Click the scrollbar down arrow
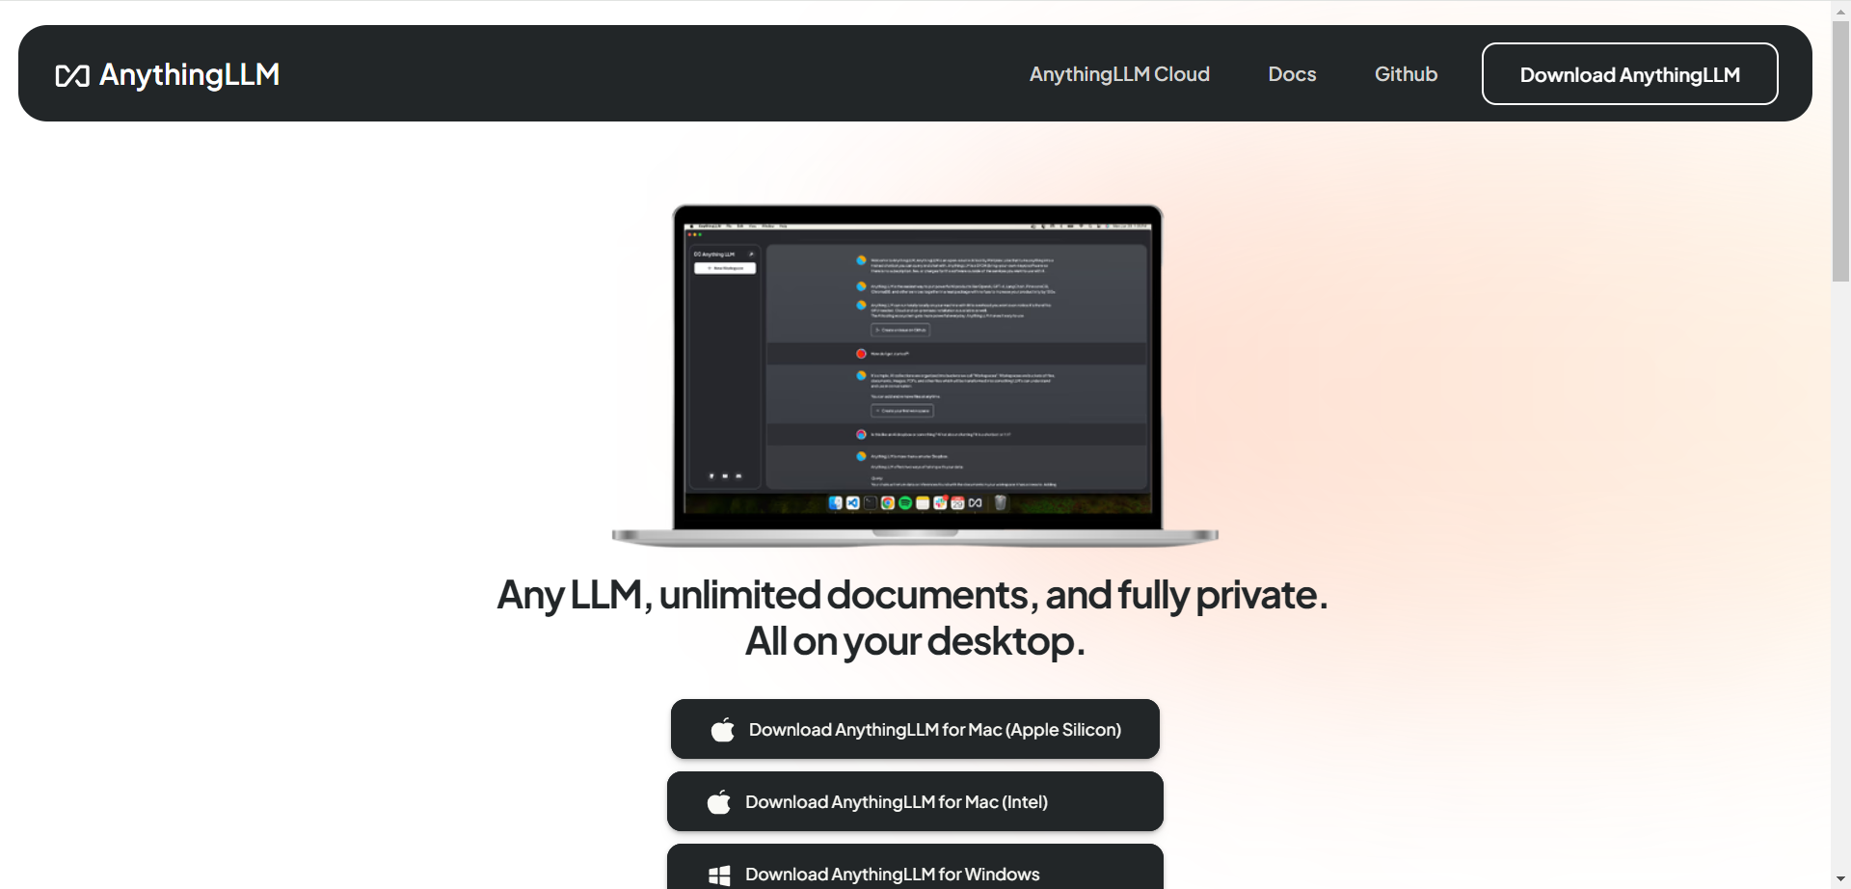 click(1840, 879)
